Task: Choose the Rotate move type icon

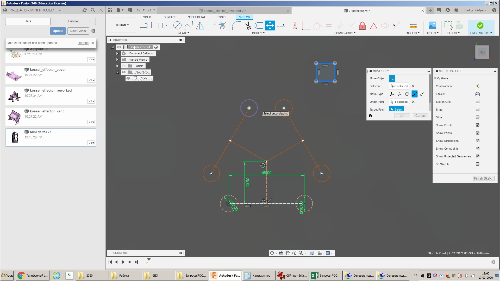Action: pyautogui.click(x=407, y=94)
